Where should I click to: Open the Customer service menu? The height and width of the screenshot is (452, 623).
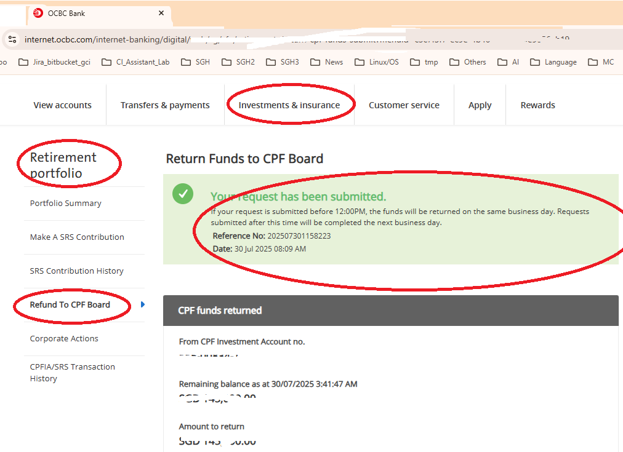pyautogui.click(x=404, y=105)
